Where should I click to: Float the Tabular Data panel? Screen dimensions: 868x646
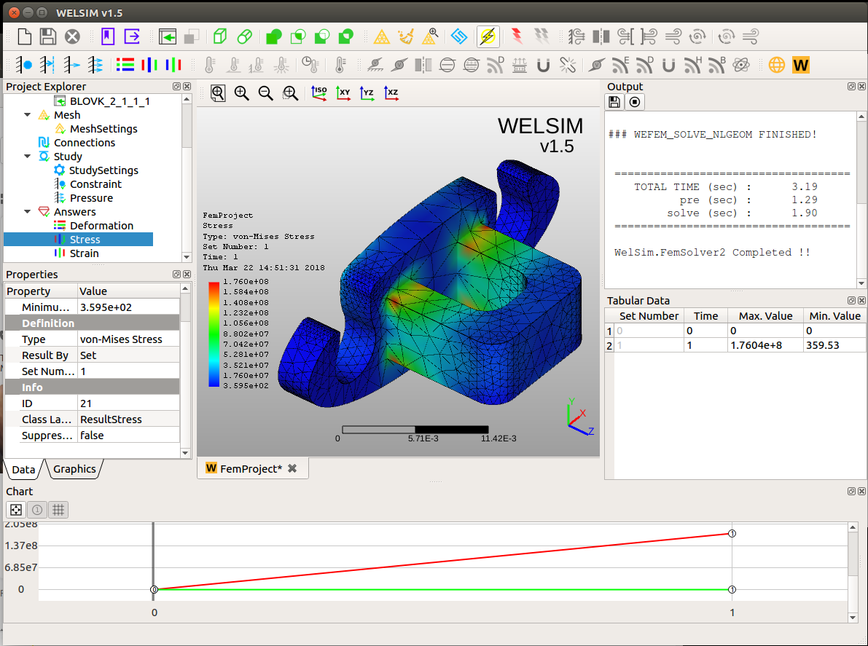(x=851, y=300)
